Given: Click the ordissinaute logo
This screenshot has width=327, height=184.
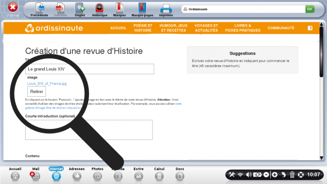Looking at the screenshot, I should [x=54, y=28].
